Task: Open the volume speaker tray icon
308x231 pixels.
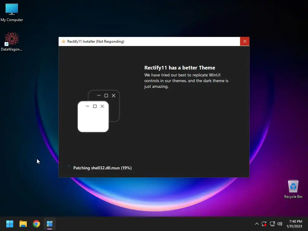Action: coord(280,224)
